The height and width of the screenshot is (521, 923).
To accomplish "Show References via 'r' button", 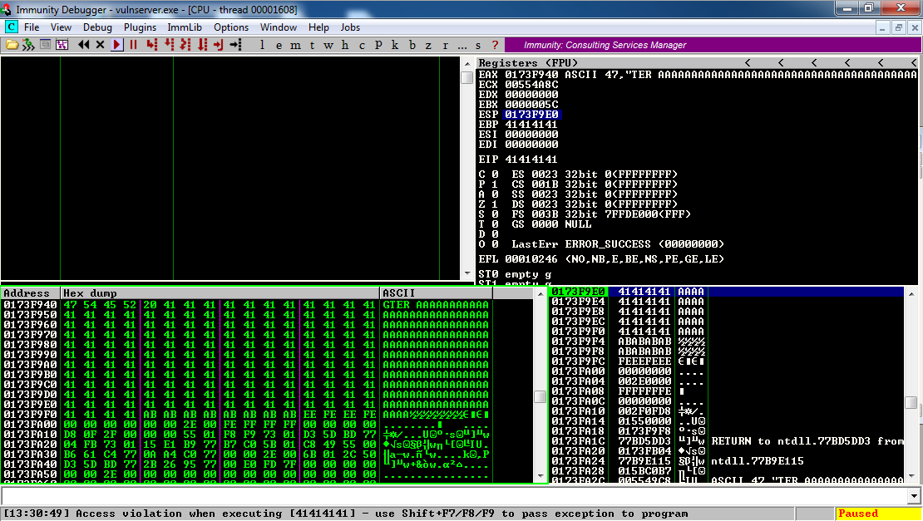I will pyautogui.click(x=445, y=45).
